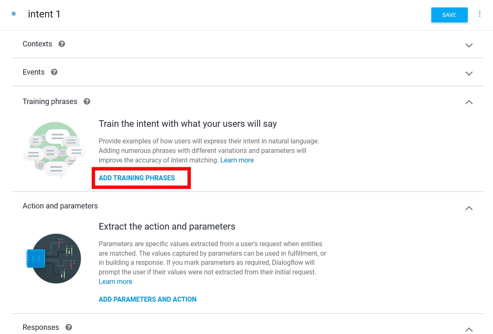Click the help icon next to Responses

[69, 327]
